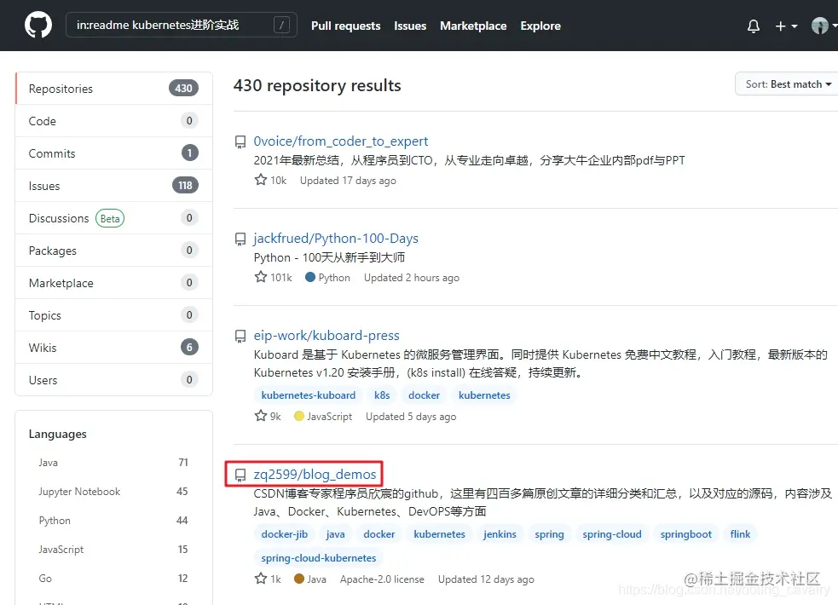Open the notifications bell
Screen dimensions: 838x605
(753, 26)
